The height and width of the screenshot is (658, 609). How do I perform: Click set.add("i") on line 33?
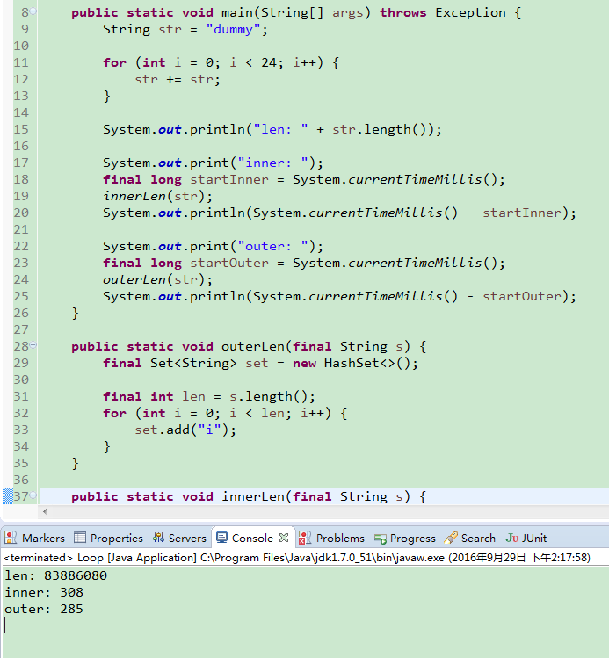point(185,430)
